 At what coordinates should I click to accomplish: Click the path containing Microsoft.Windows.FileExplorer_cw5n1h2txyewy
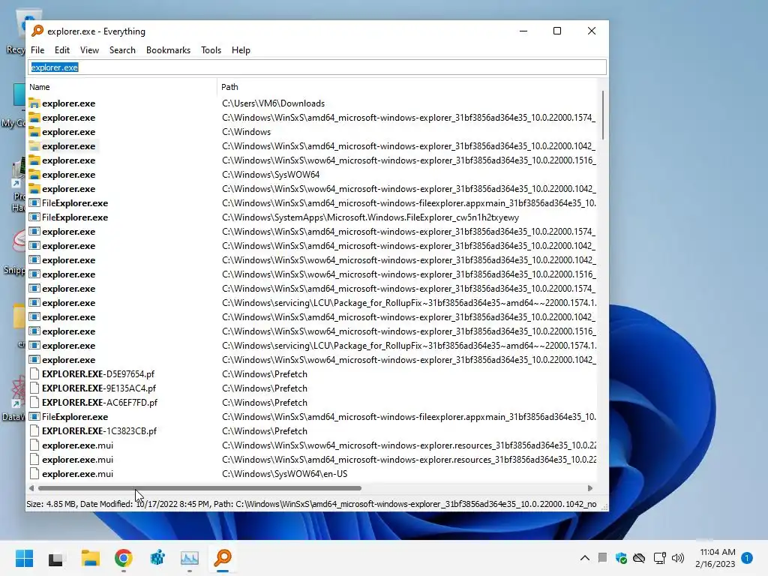coord(370,217)
